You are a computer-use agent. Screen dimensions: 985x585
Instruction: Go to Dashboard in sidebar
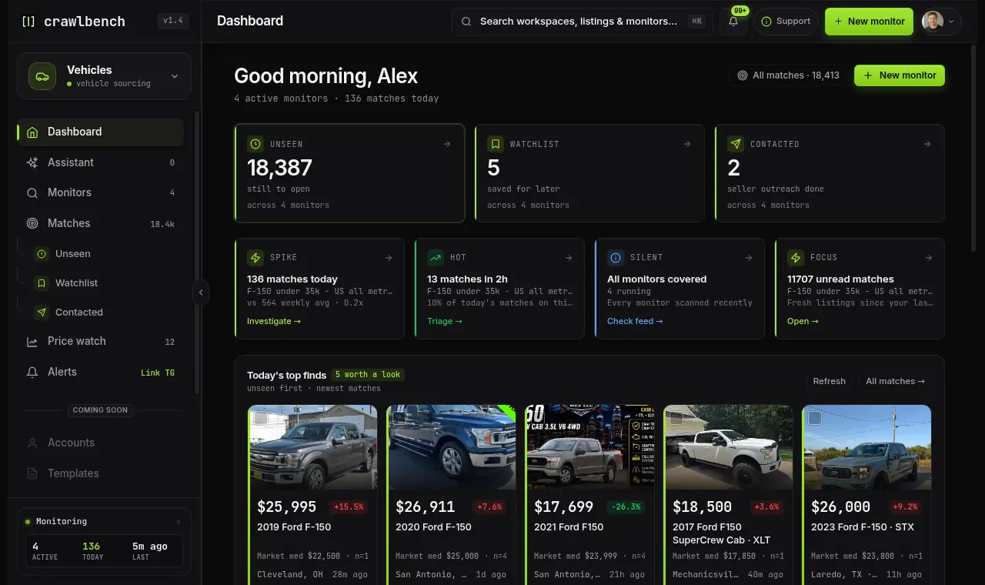tap(101, 132)
